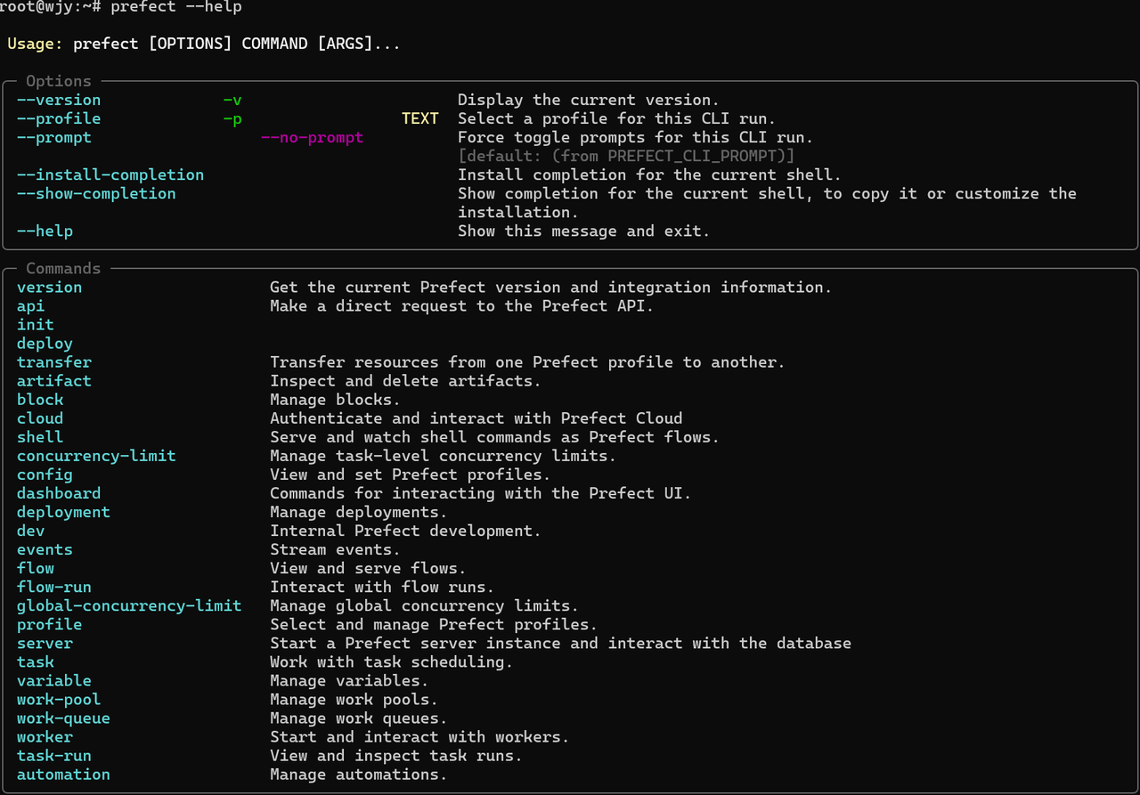Click the 'dashboard' command entry
Image resolution: width=1140 pixels, height=795 pixels.
tap(59, 493)
